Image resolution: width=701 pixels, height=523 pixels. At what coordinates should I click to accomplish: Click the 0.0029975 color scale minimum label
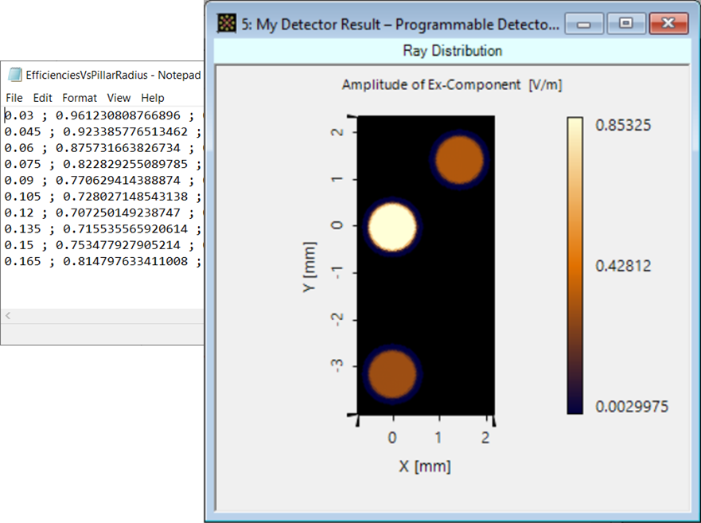[x=632, y=407]
